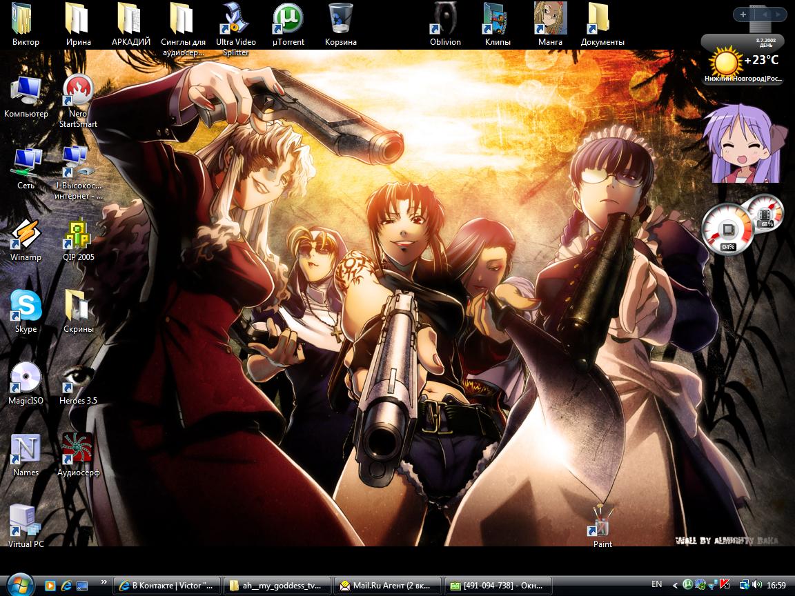
Task: Launch Nero StartSmart
Action: coord(78,101)
